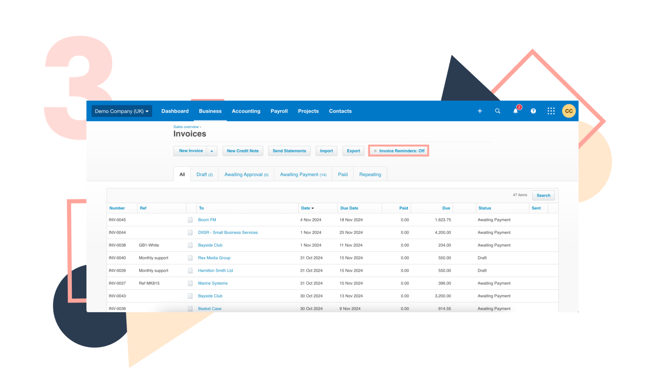Sort invoices by the Due Date column header
This screenshot has height=391, width=665.
pos(349,208)
